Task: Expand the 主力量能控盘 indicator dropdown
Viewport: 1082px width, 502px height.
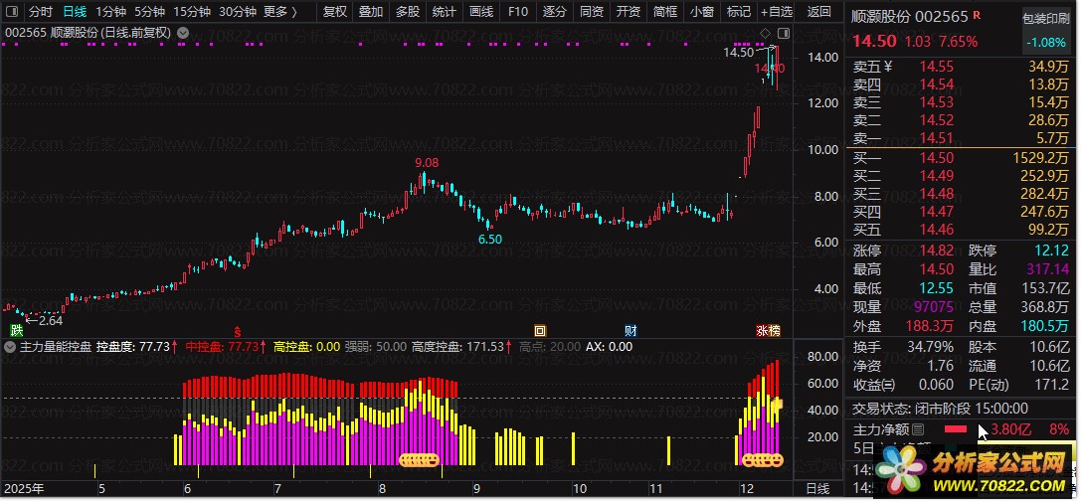Action: tap(10, 347)
